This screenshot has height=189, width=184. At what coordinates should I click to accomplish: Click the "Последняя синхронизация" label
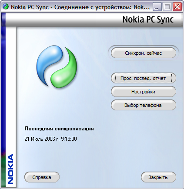point(59,129)
